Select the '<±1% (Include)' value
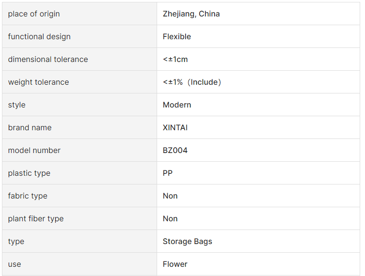 tap(192, 82)
